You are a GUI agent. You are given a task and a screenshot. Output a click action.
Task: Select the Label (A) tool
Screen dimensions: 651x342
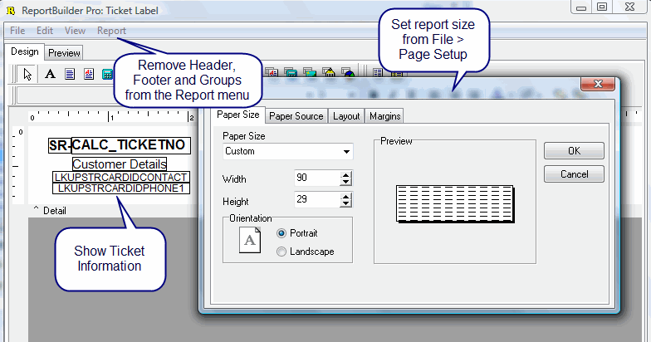tap(49, 74)
